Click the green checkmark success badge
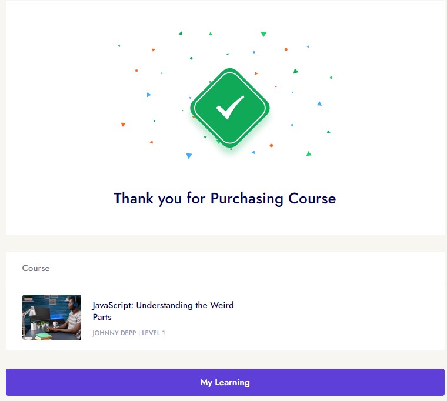 click(230, 108)
